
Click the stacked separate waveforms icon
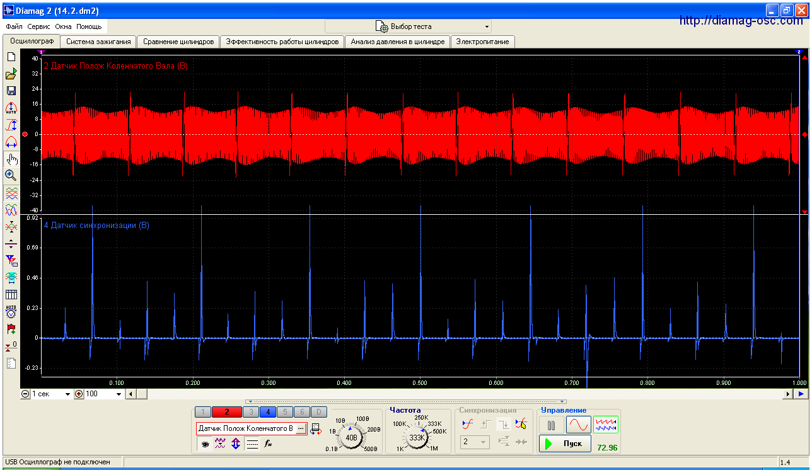(11, 193)
